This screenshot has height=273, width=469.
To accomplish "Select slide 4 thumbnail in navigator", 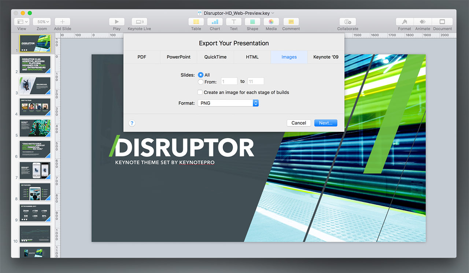I will [x=35, y=107].
